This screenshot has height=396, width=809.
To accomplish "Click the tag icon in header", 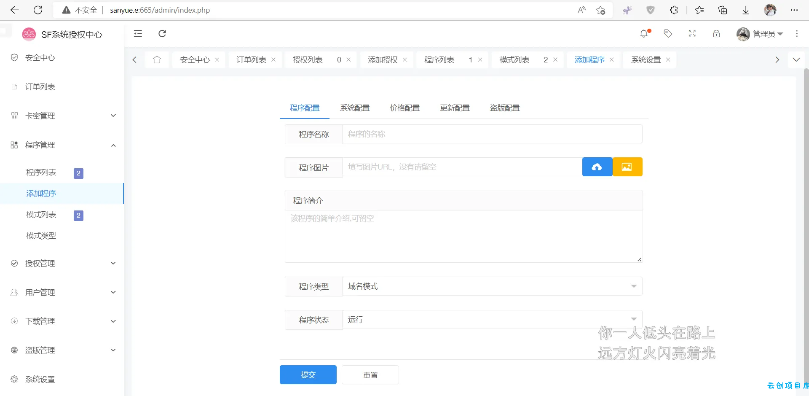I will 668,34.
